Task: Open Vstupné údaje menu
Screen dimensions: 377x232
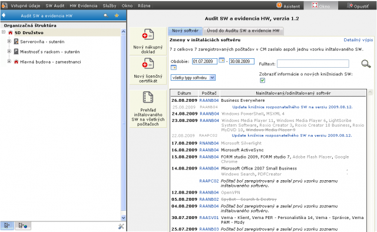Action: 25,5
